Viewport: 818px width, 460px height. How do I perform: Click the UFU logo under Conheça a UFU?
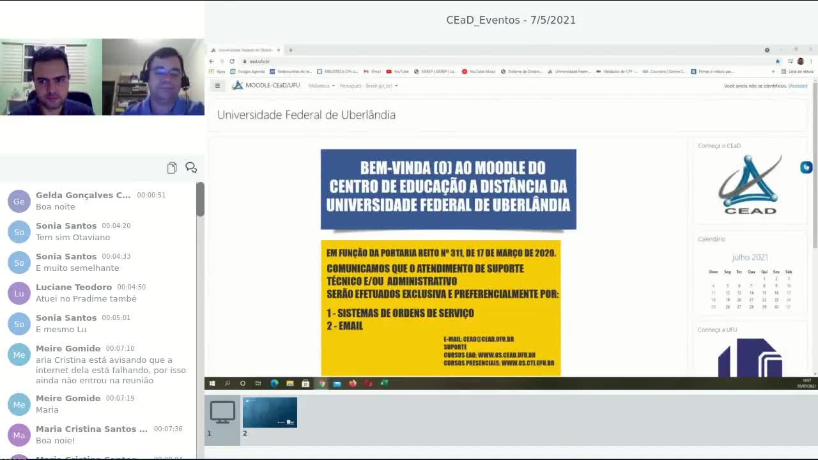(x=750, y=357)
